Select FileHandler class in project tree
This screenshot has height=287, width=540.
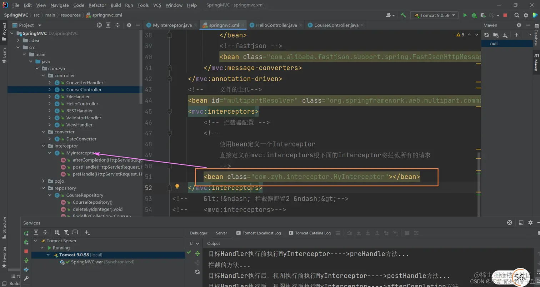pos(78,97)
